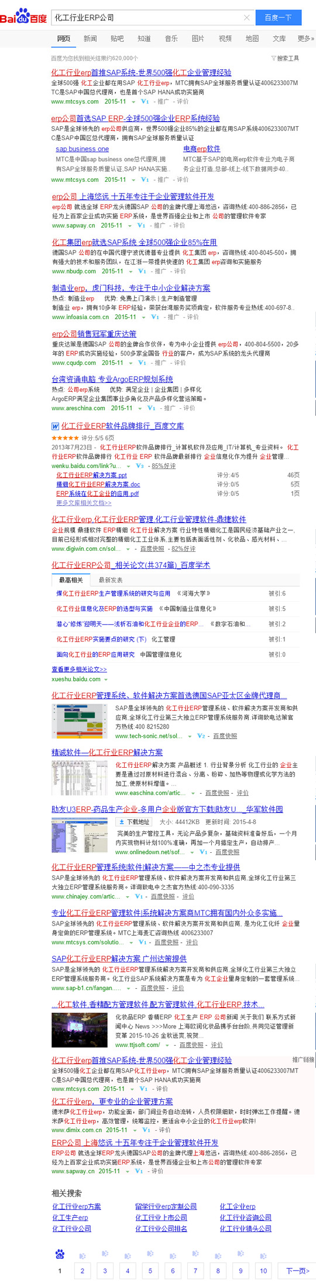Switch to the 视频 tab
This screenshot has height=1281, width=316.
(x=225, y=39)
